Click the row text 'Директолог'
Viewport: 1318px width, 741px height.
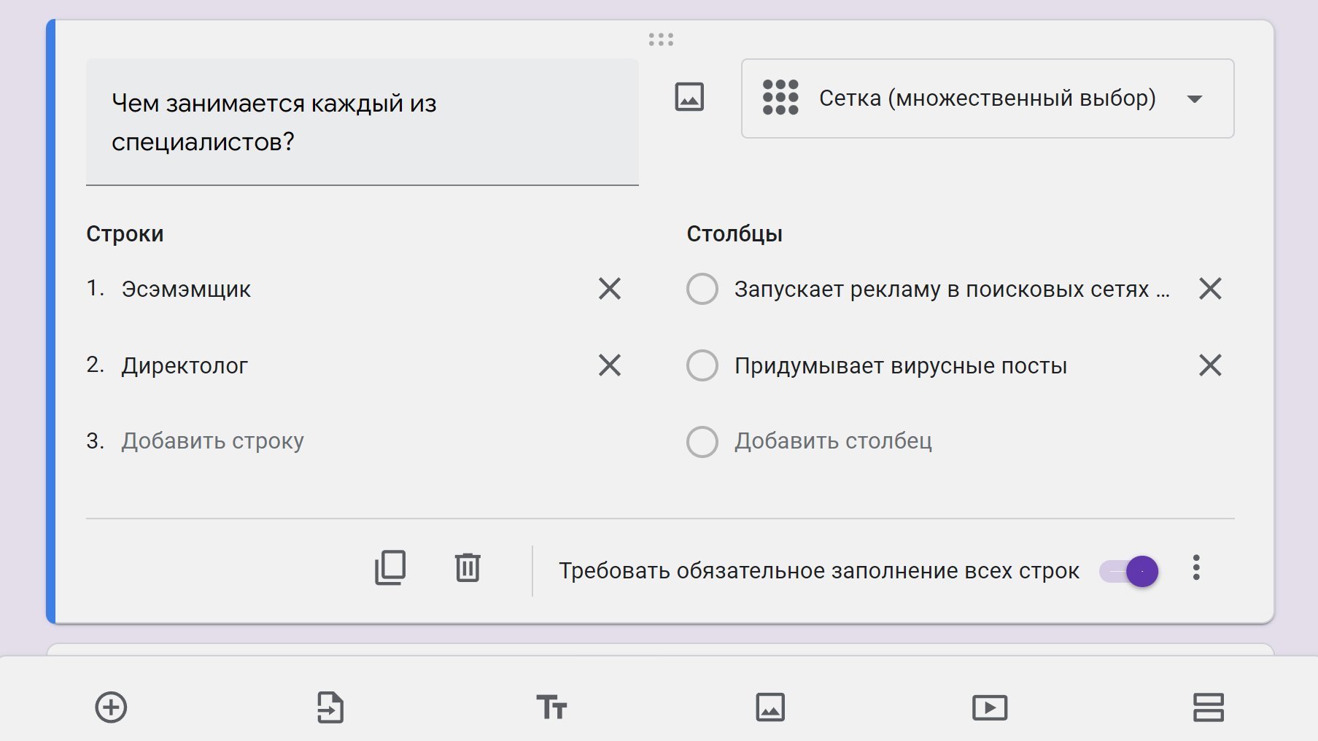[x=185, y=365]
